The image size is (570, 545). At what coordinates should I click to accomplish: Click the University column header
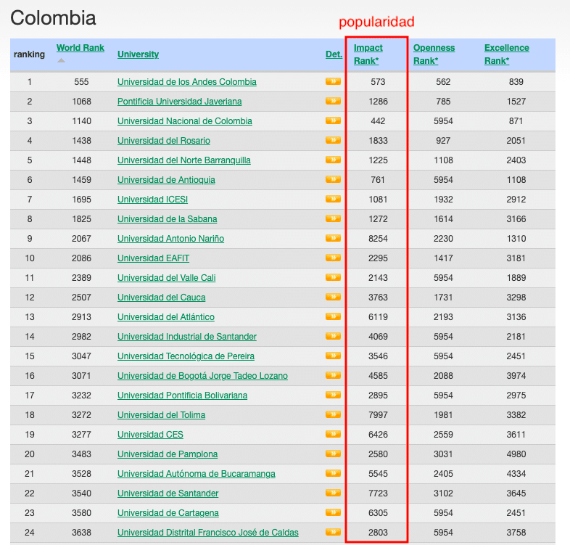(138, 54)
